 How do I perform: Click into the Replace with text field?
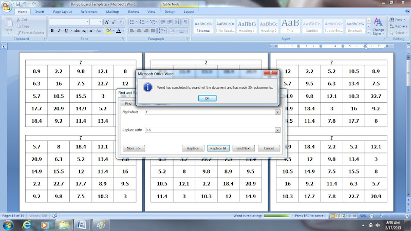click(x=210, y=130)
